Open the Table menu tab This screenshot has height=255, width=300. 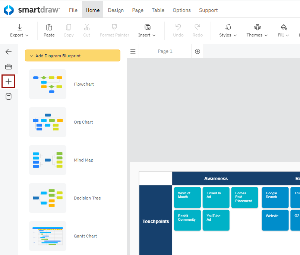(158, 10)
